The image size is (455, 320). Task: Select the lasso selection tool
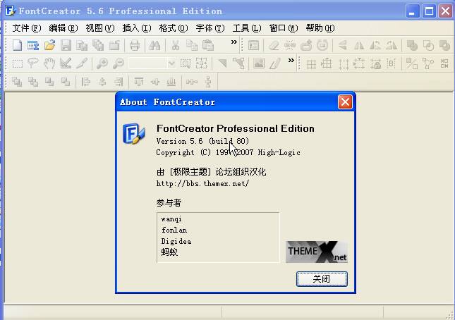point(33,63)
